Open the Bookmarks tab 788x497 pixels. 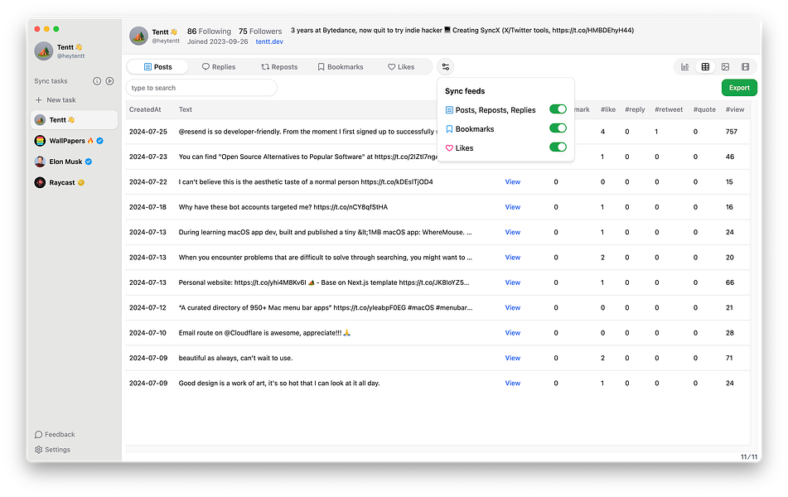(341, 67)
